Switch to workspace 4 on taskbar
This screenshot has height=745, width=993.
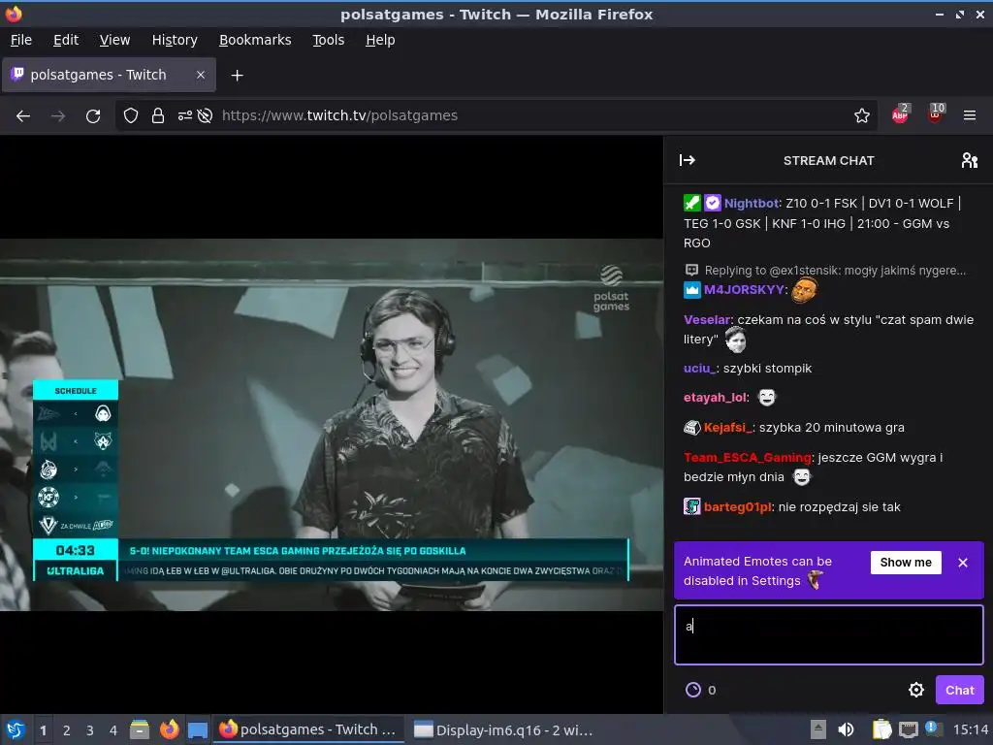pos(113,730)
